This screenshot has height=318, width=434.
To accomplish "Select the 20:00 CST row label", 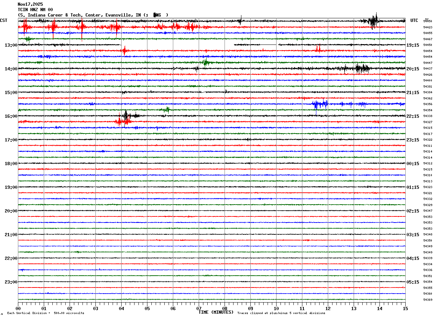I will pos(11,211).
